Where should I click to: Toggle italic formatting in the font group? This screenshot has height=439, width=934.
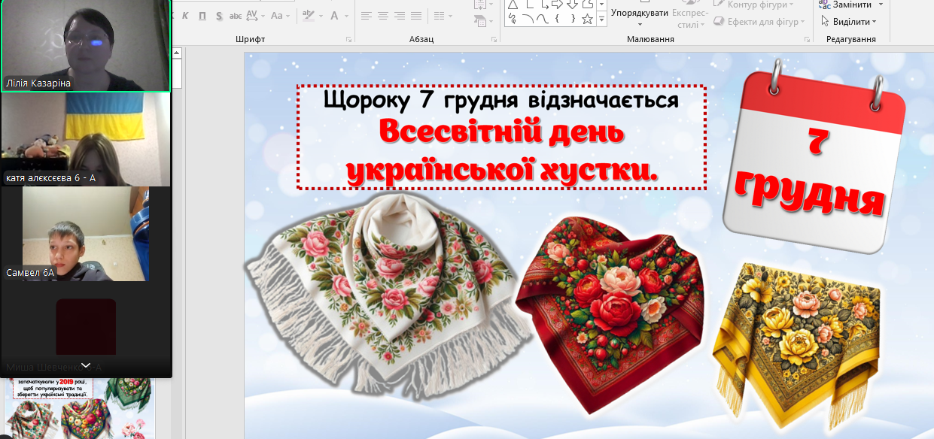point(186,16)
